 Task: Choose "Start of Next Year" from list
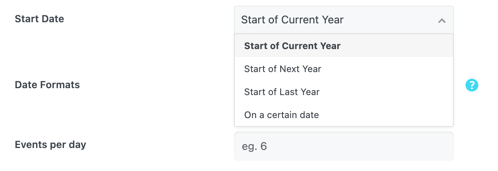tap(282, 69)
